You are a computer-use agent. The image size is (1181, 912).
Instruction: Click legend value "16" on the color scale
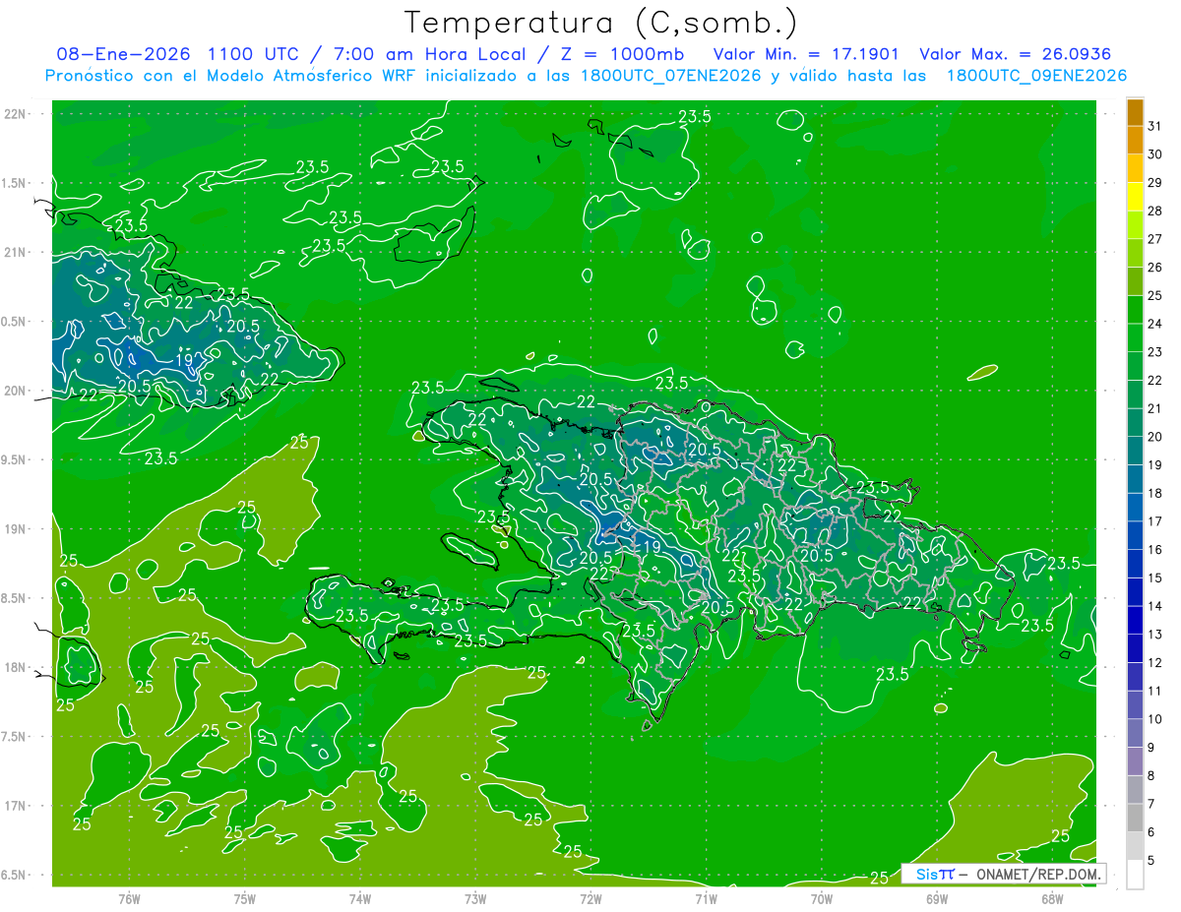[x=1155, y=550]
